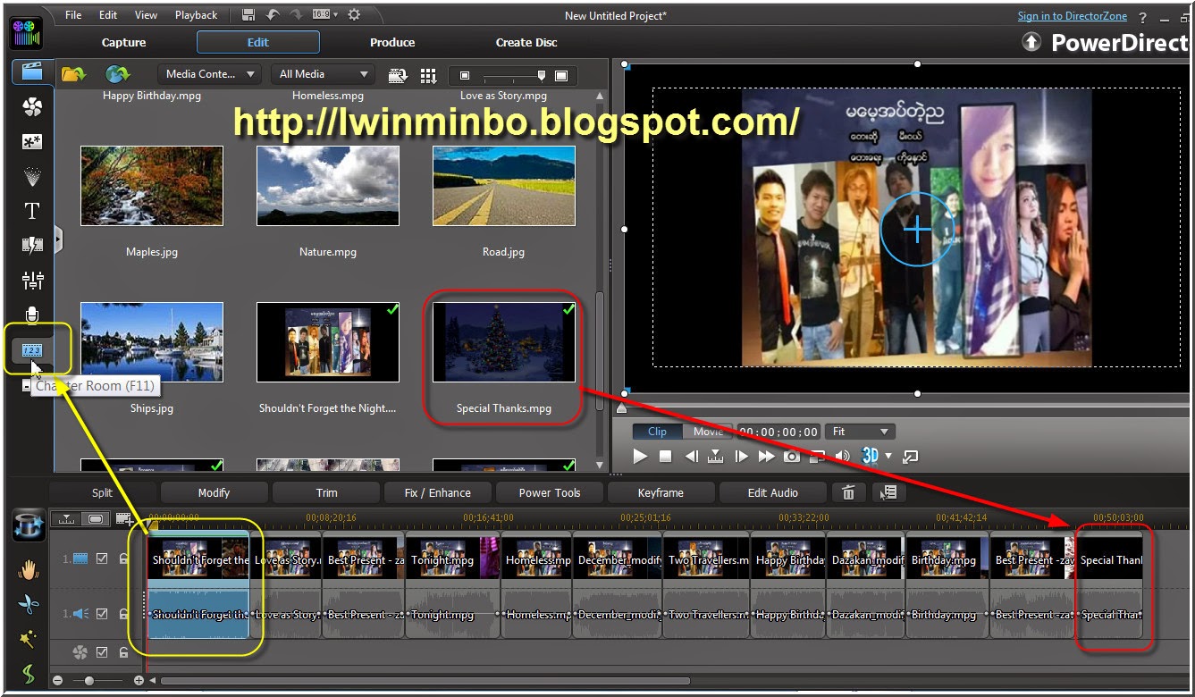
Task: Click Power Tools button
Action: (550, 492)
